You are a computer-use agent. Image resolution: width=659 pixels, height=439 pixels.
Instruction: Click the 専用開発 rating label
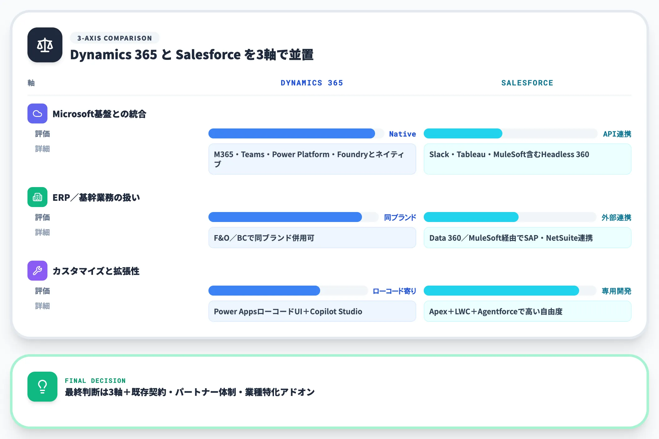[x=616, y=291]
